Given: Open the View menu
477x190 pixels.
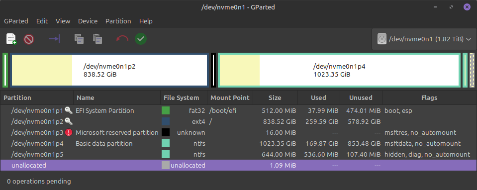Looking at the screenshot, I should pos(63,21).
